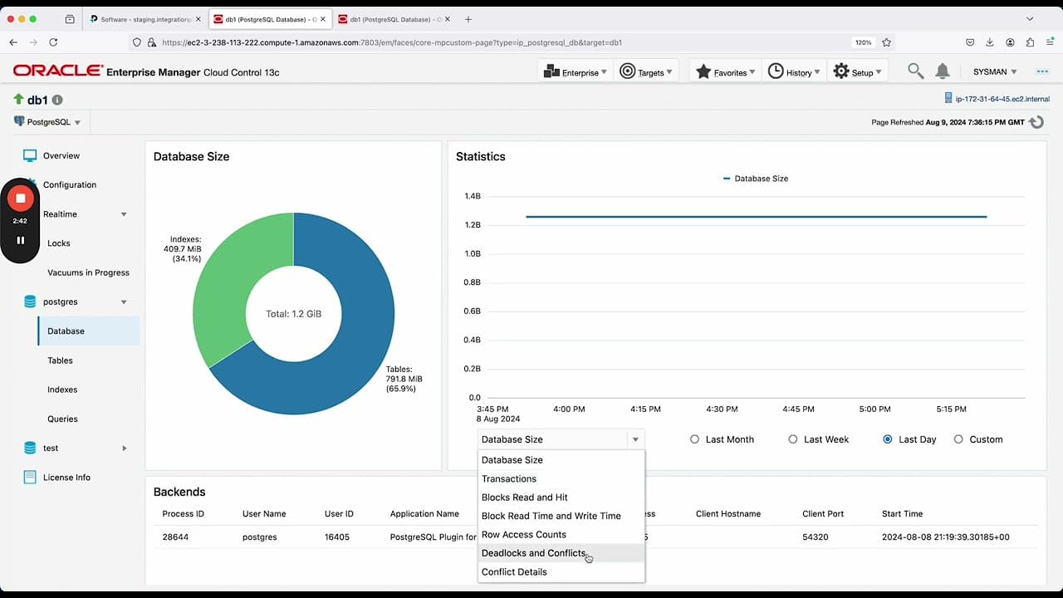The width and height of the screenshot is (1063, 598).
Task: Open the Queries page from the sidebar
Action: [x=62, y=419]
